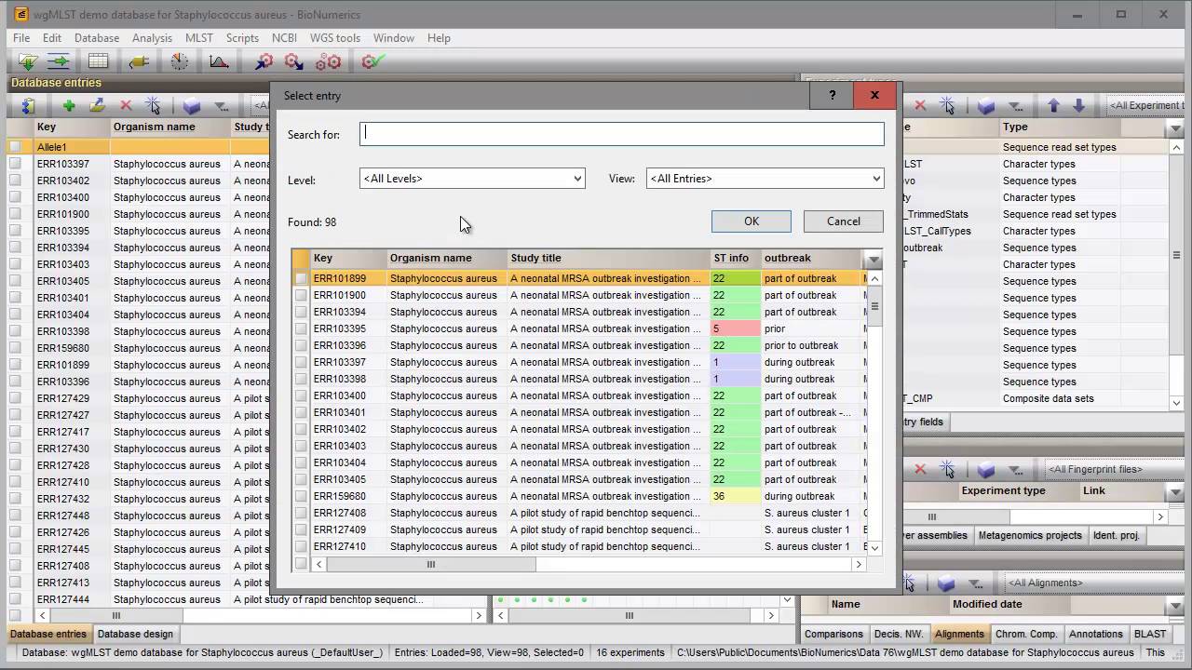Screen dimensions: 1192x670
Task: Click the table grid icon in main toolbar
Action: pos(98,61)
